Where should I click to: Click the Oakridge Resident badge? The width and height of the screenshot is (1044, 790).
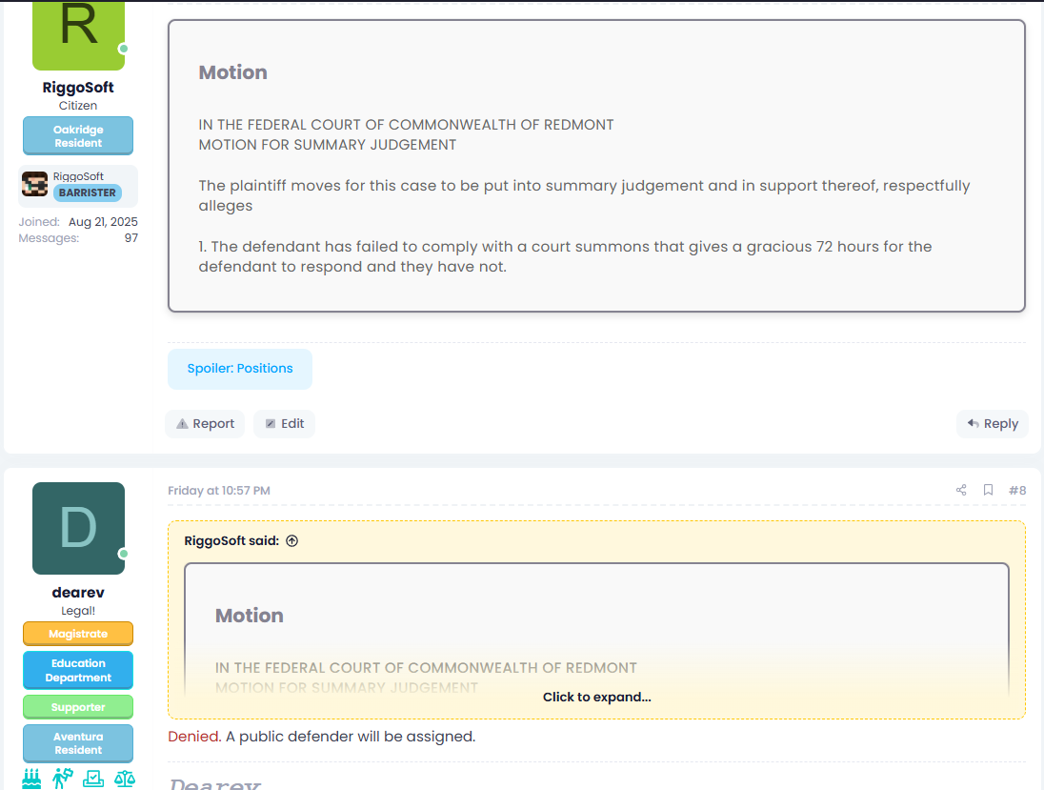click(x=78, y=136)
